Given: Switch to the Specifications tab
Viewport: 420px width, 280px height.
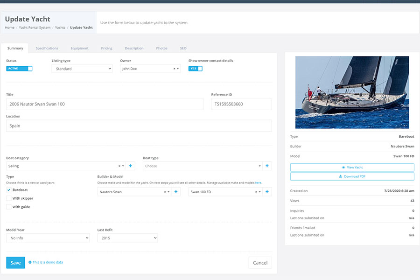Looking at the screenshot, I should point(47,48).
